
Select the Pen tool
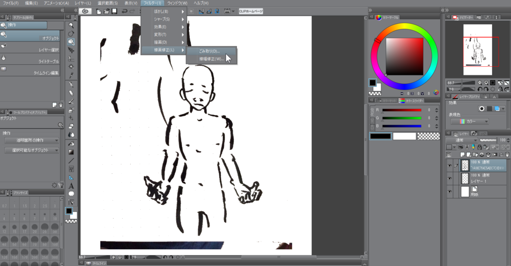[x=71, y=85]
